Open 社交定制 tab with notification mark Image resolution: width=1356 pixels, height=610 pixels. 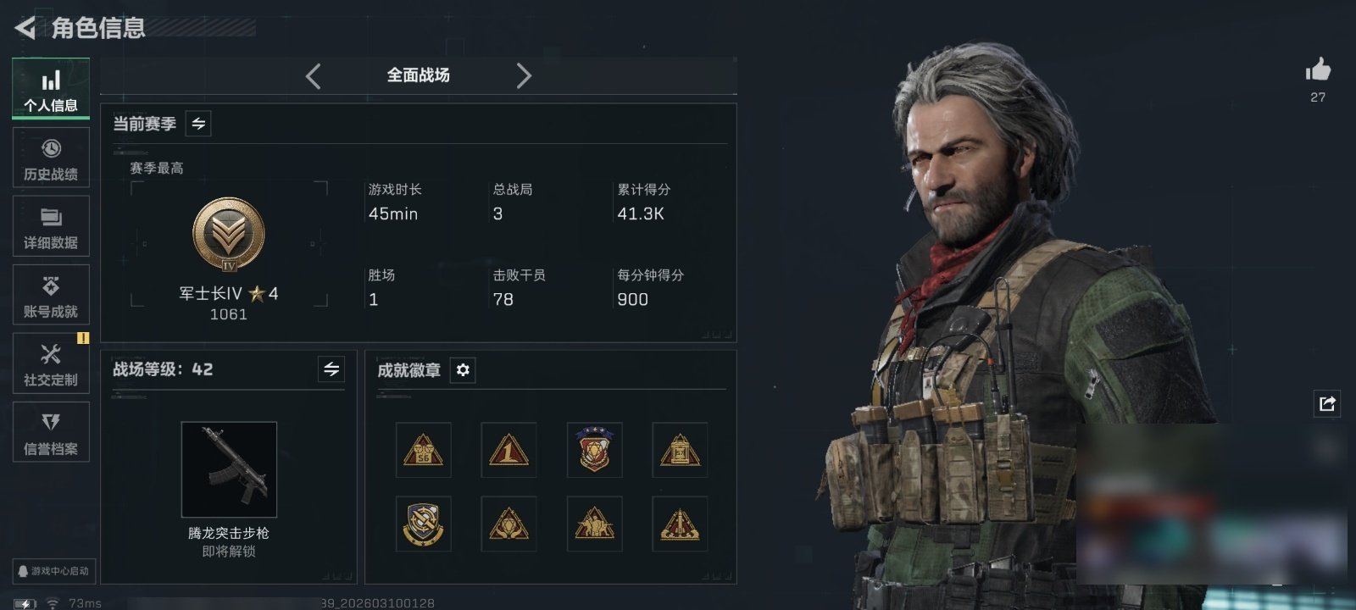pos(51,363)
